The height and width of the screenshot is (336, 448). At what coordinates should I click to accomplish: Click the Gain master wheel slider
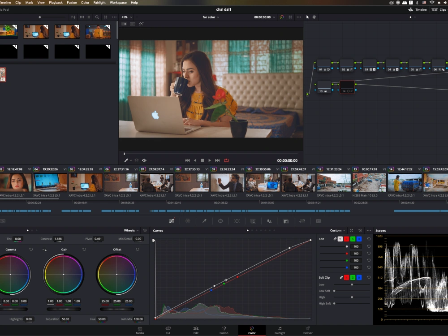[64, 309]
